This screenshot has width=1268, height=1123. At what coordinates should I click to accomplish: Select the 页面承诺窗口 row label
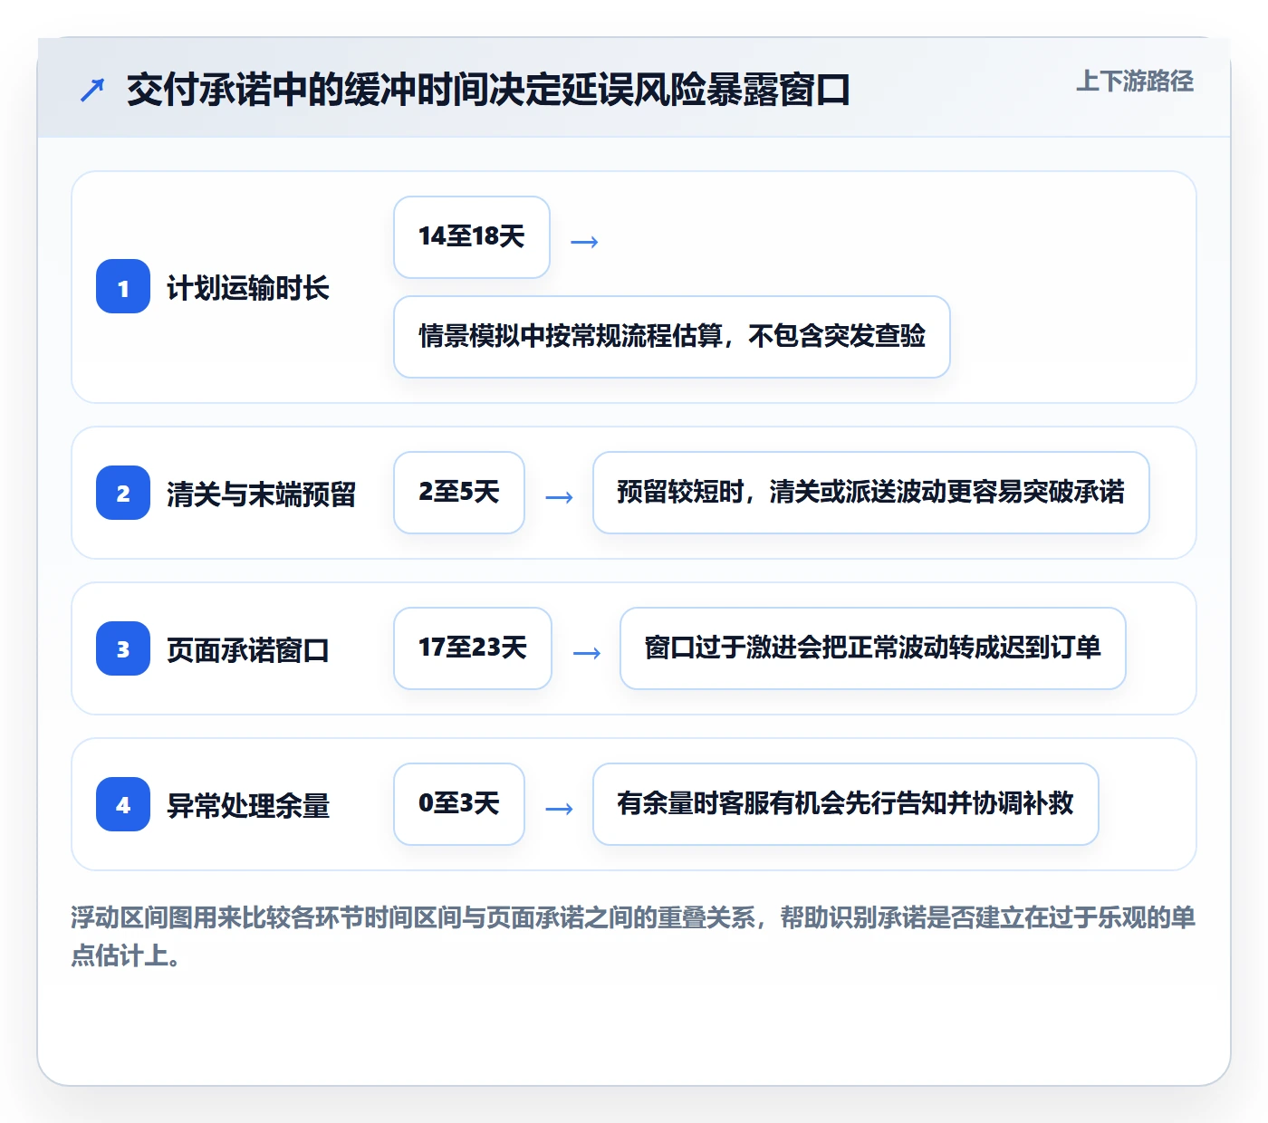click(248, 649)
